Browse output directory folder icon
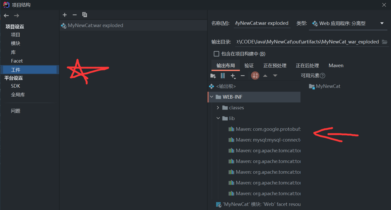Image resolution: width=391 pixels, height=210 pixels. pyautogui.click(x=385, y=42)
